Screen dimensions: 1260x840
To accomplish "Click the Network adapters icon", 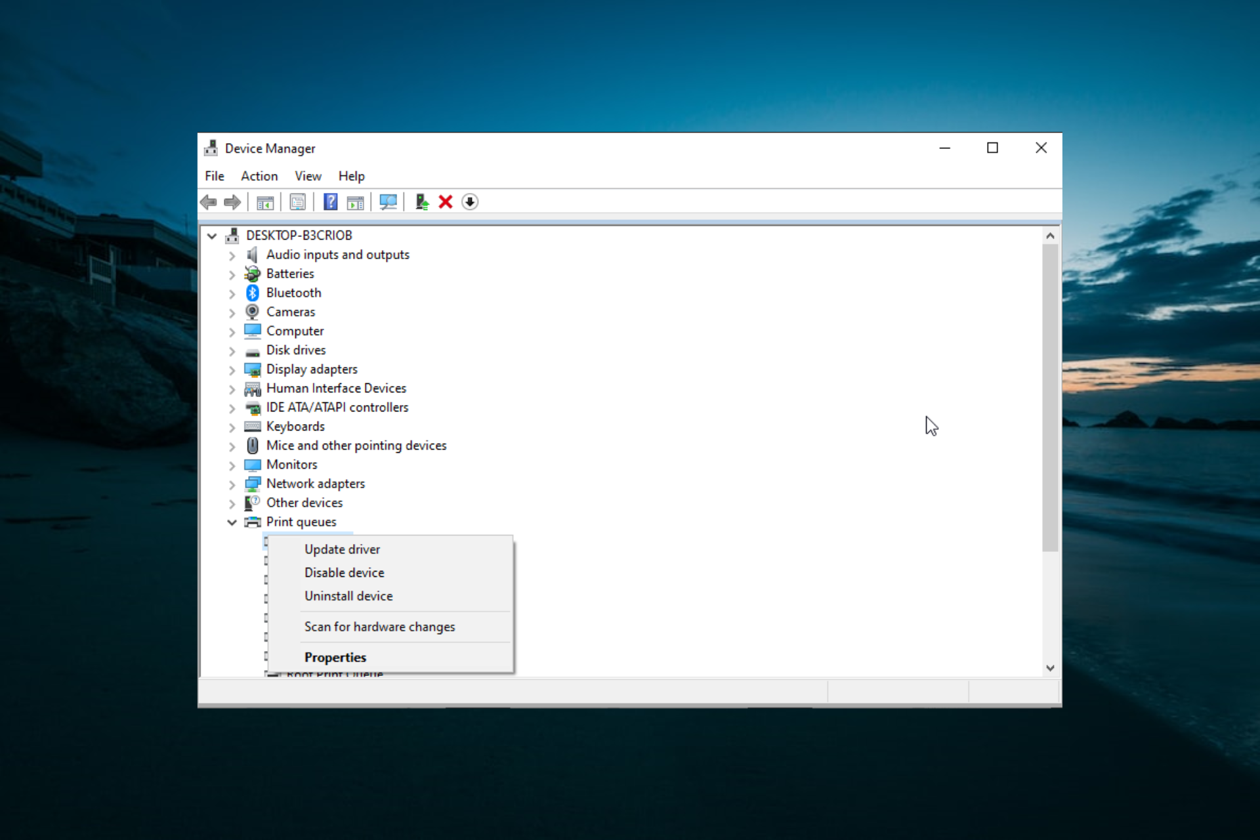I will click(252, 484).
